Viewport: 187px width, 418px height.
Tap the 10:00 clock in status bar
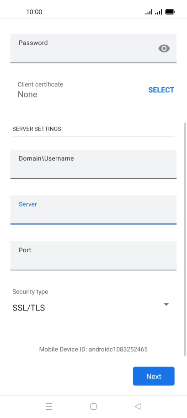click(34, 12)
